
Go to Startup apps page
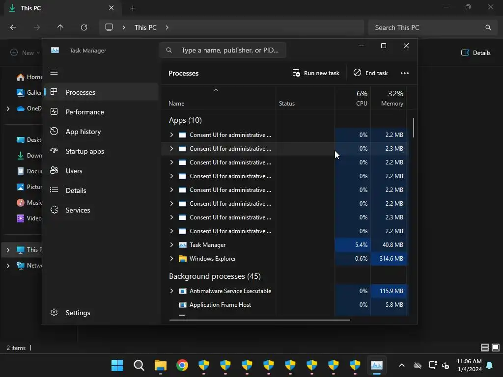tap(101, 151)
